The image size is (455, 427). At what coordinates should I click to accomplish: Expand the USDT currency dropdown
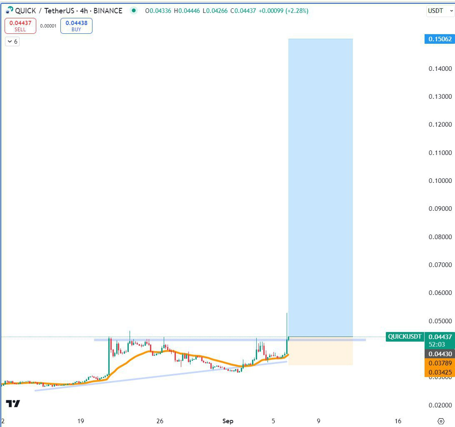click(x=440, y=11)
